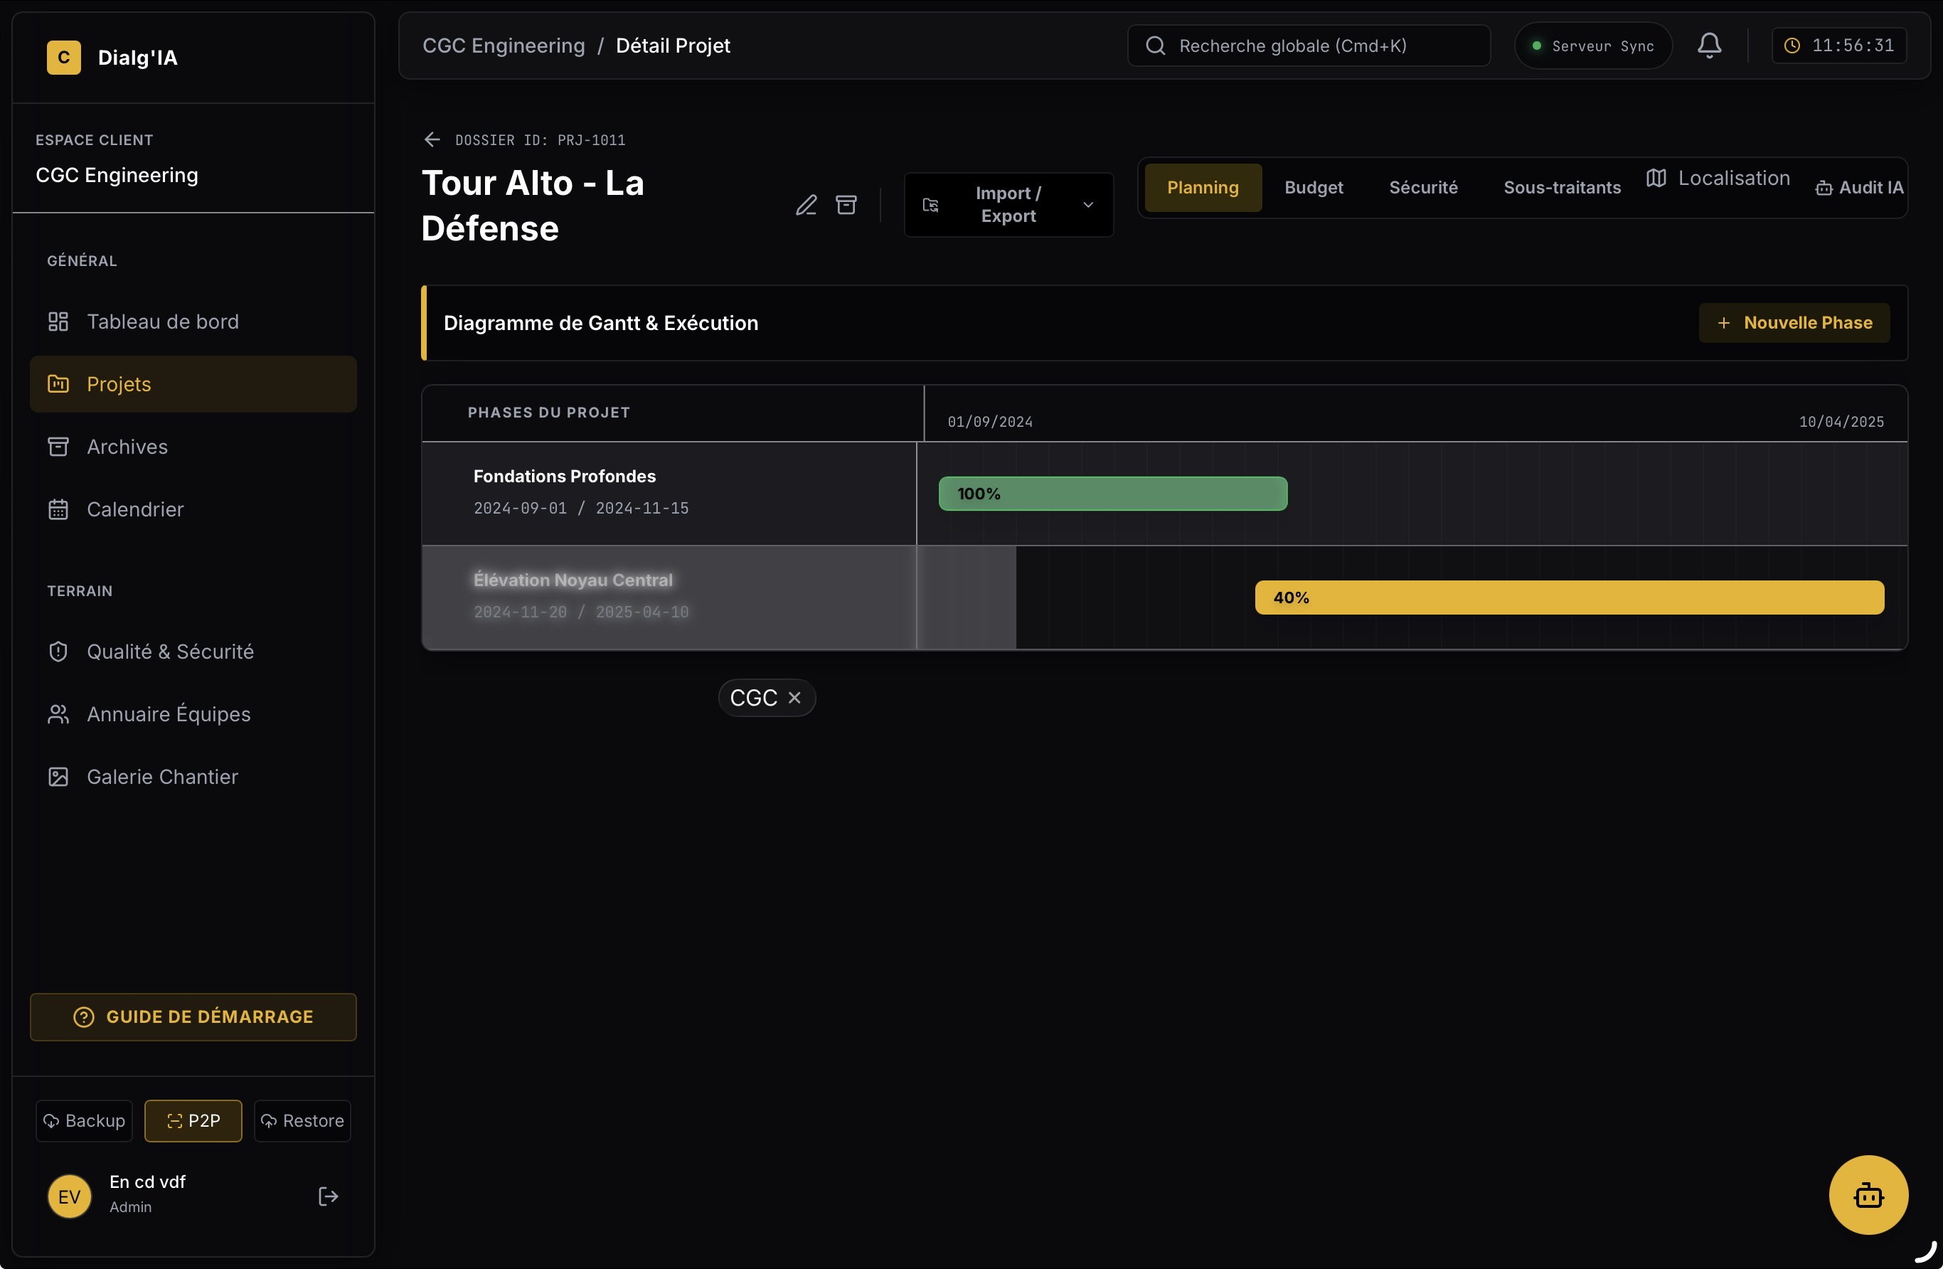Click the 40% yellow Gantt progress bar
The height and width of the screenshot is (1269, 1943).
pyautogui.click(x=1568, y=598)
